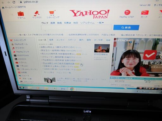Click the blue 検索 search button

pyautogui.click(x=126, y=27)
